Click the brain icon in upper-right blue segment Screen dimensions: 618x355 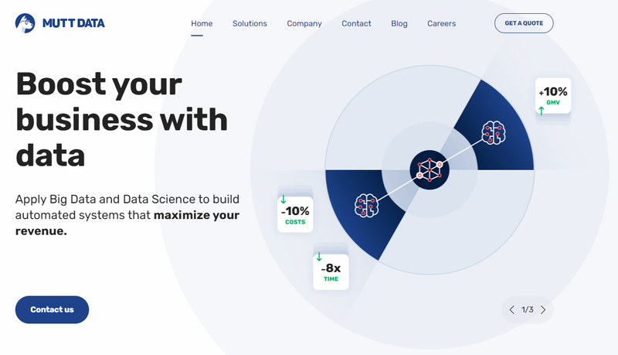click(494, 132)
